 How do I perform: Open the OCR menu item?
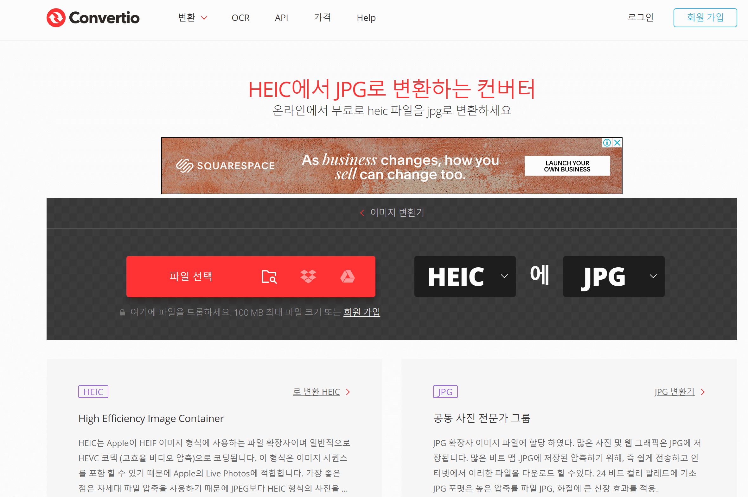click(x=240, y=18)
